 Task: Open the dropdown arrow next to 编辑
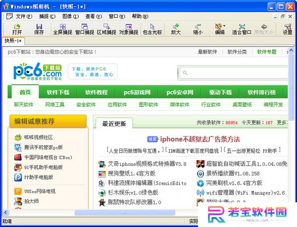point(224,26)
